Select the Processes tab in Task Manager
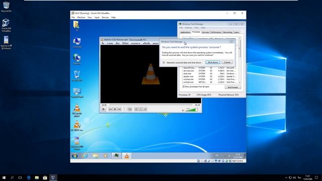This screenshot has height=181, width=322. [x=196, y=32]
